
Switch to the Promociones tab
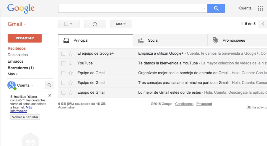(x=237, y=40)
